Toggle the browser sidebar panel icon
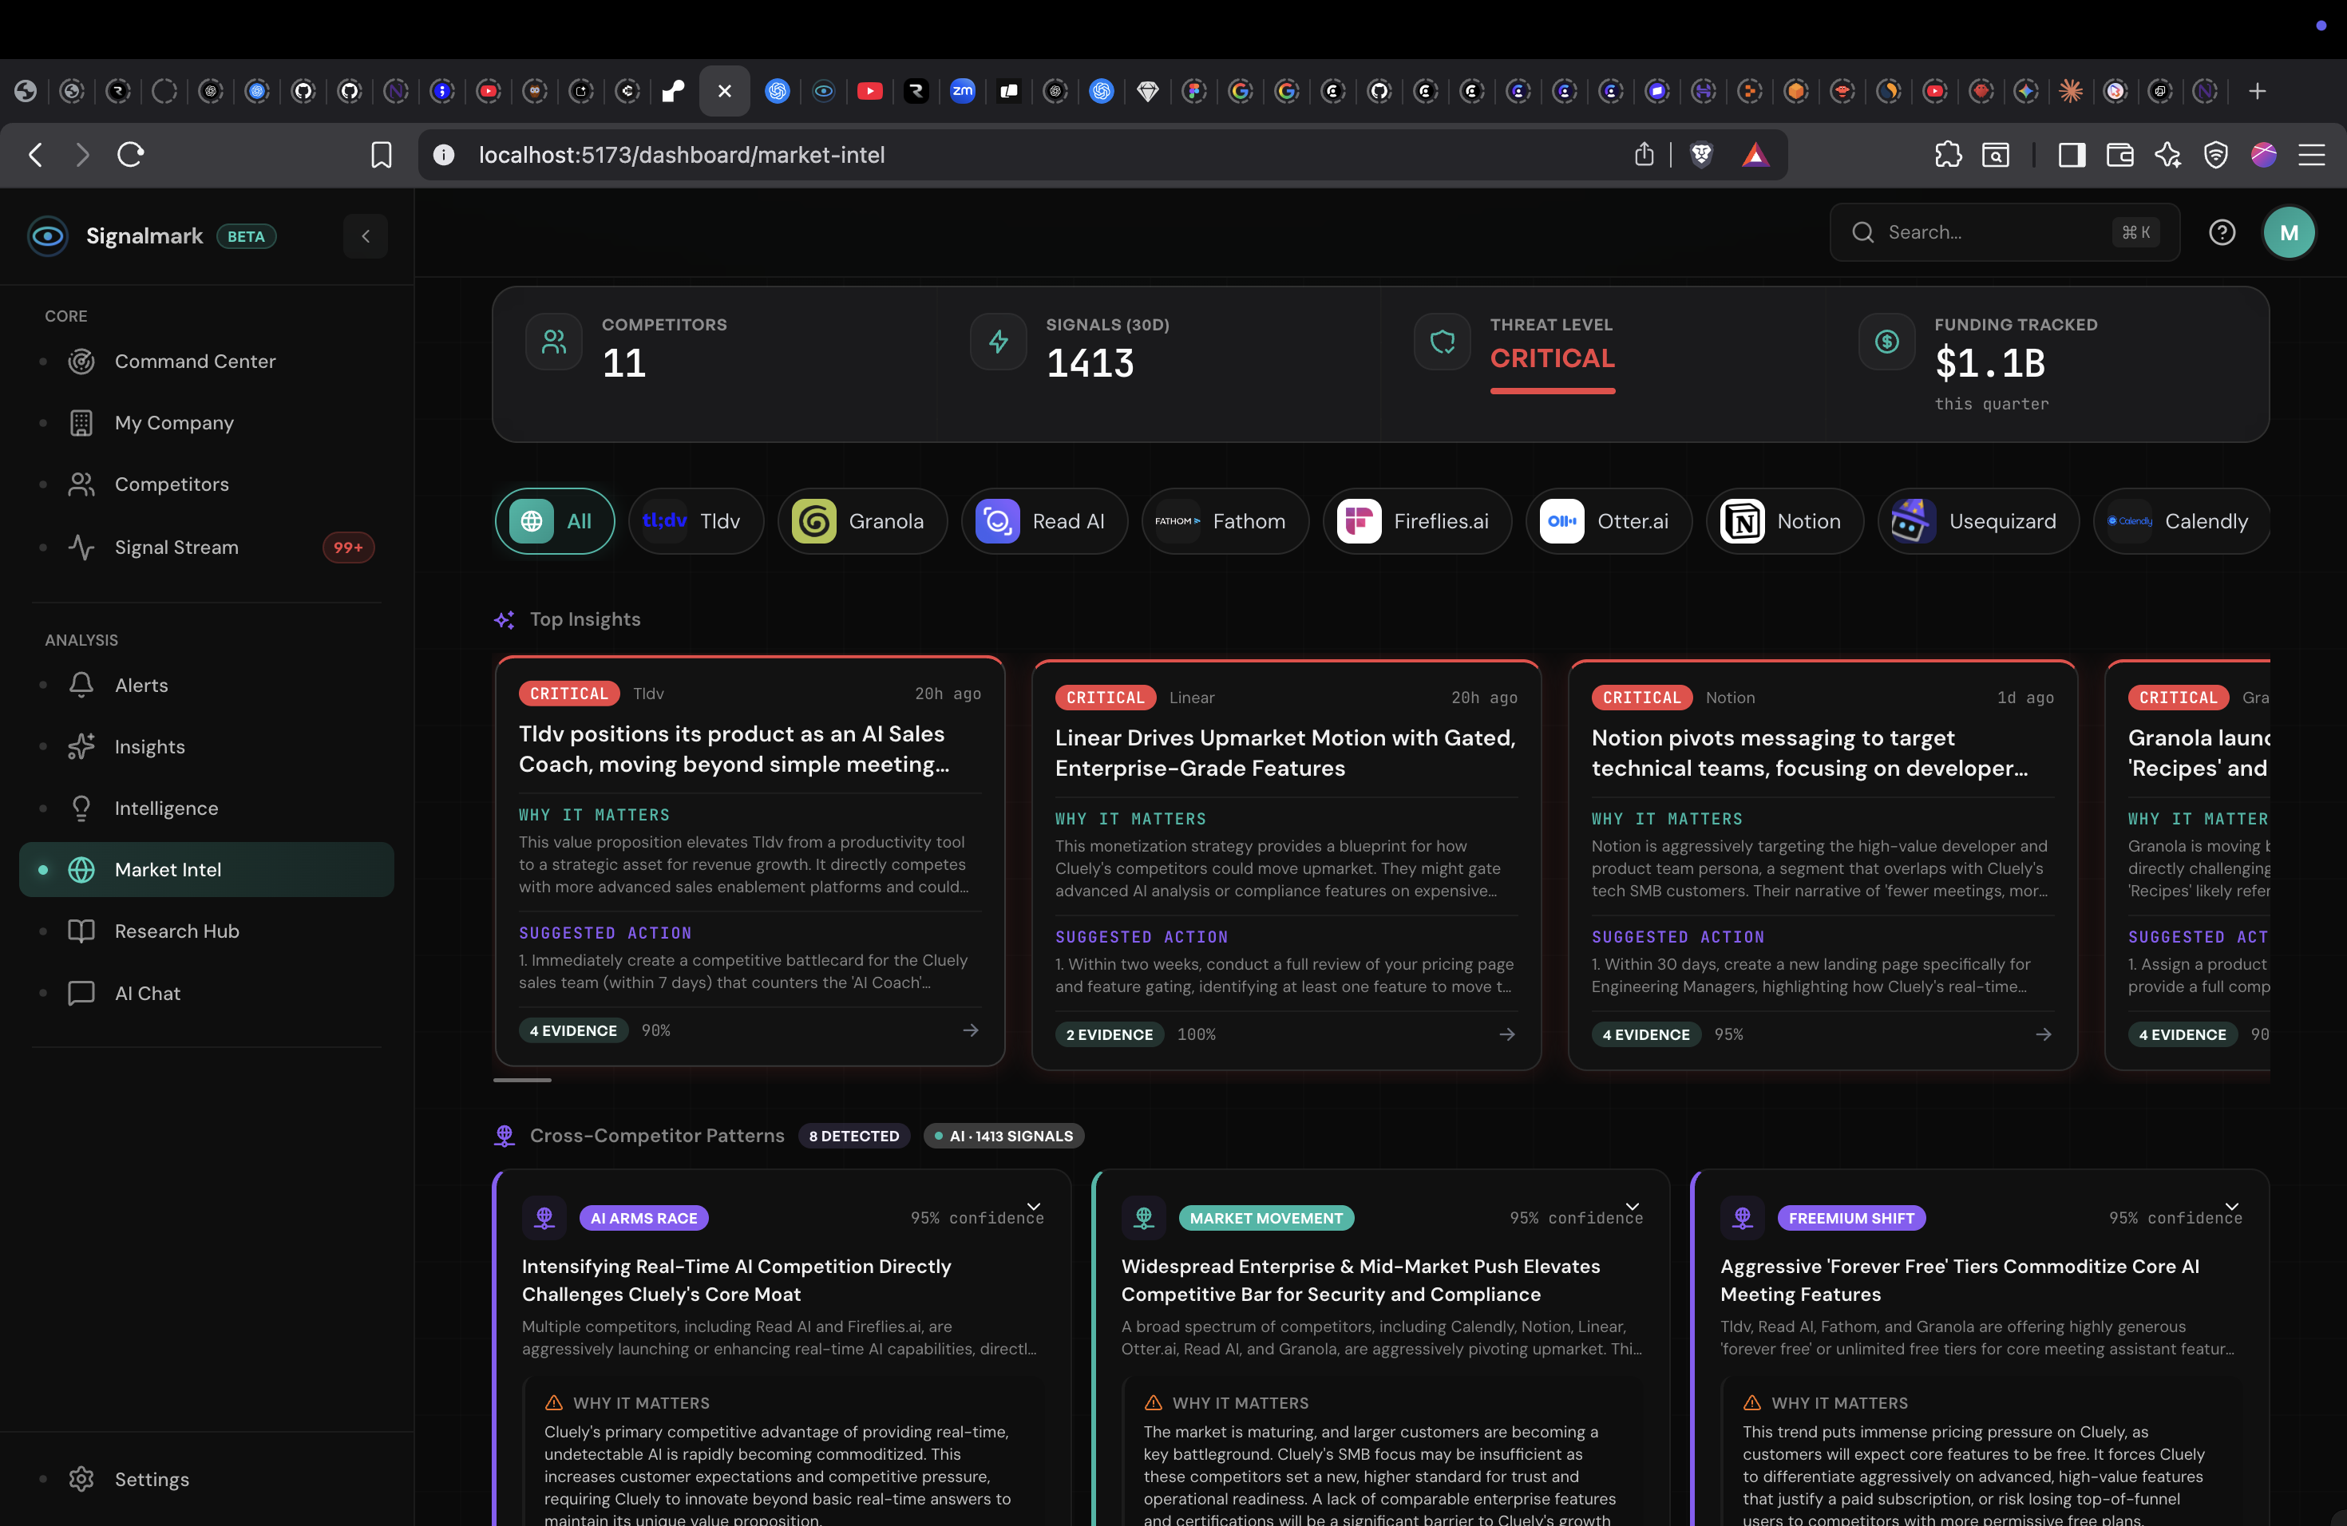Viewport: 2347px width, 1526px height. click(2071, 155)
